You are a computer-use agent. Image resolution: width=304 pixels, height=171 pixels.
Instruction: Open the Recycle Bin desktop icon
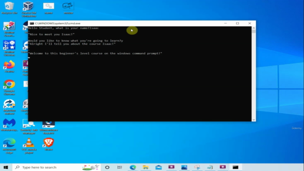click(x=9, y=8)
